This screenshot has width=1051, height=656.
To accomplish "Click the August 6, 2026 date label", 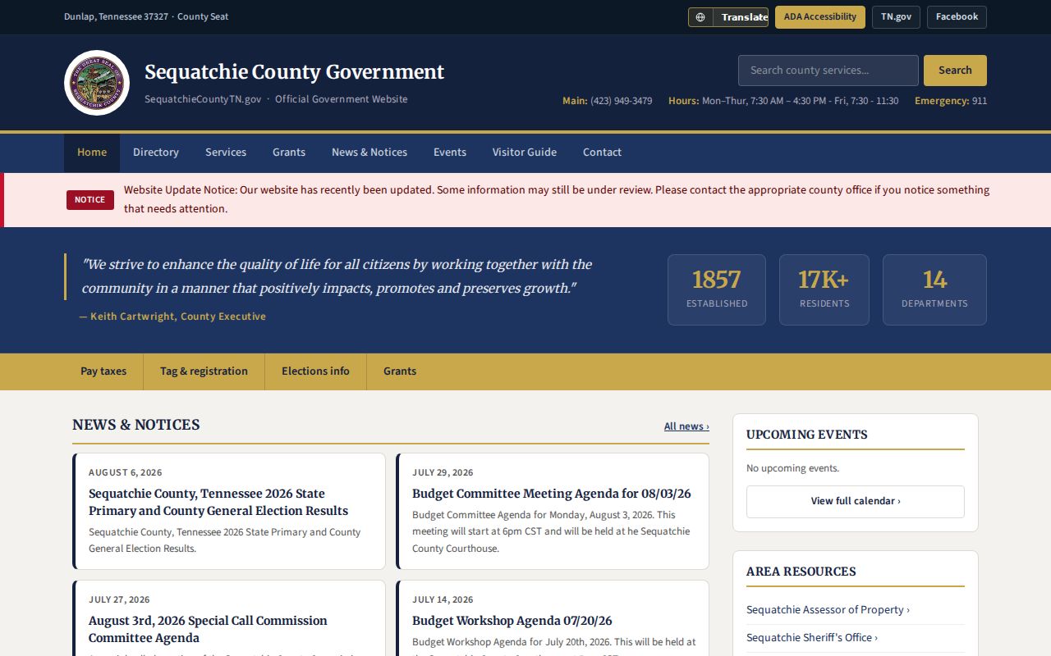I will pos(126,472).
